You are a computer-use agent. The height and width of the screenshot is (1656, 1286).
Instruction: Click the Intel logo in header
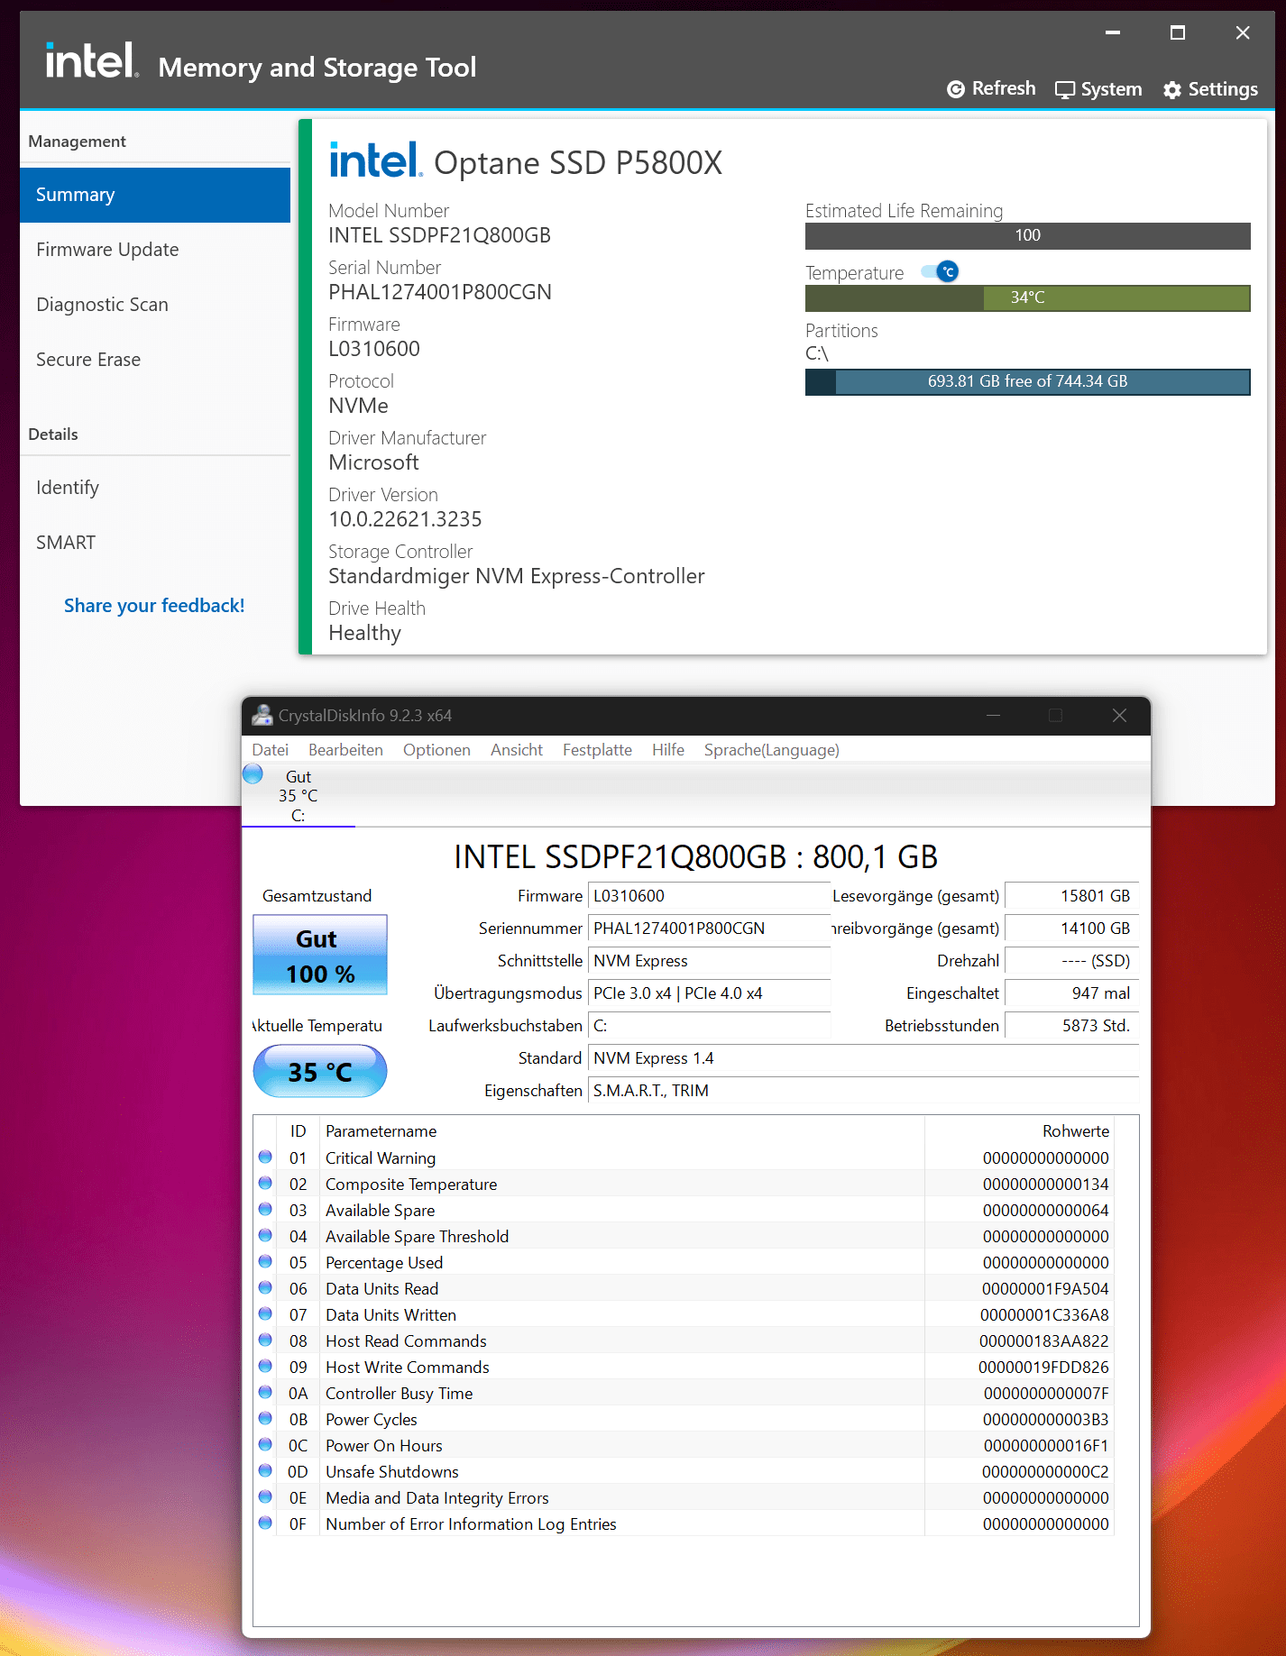(92, 60)
